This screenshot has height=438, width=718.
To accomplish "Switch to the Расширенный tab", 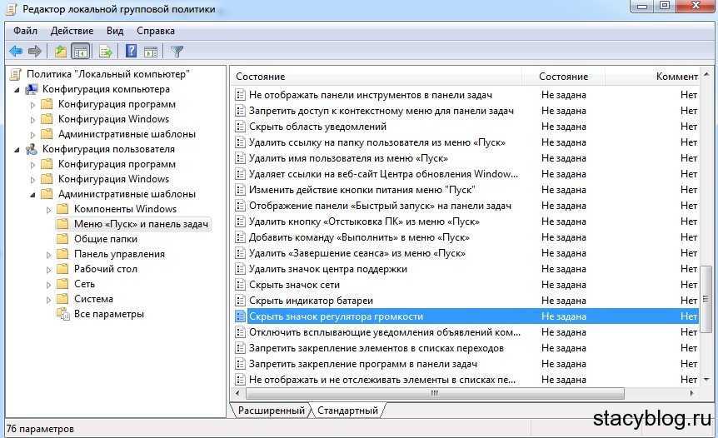I will tap(271, 411).
